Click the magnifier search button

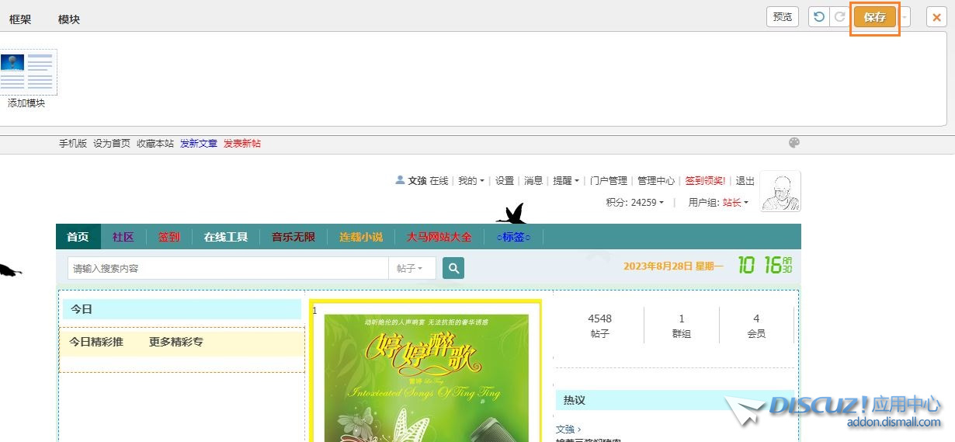[x=453, y=268]
